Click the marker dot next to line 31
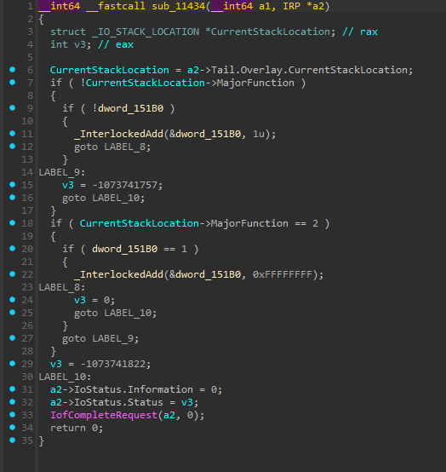Image resolution: width=446 pixels, height=472 pixels. click(12, 389)
